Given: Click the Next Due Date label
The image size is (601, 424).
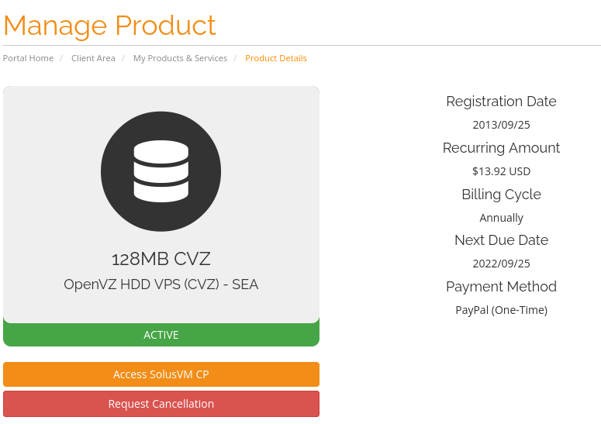Looking at the screenshot, I should [501, 240].
